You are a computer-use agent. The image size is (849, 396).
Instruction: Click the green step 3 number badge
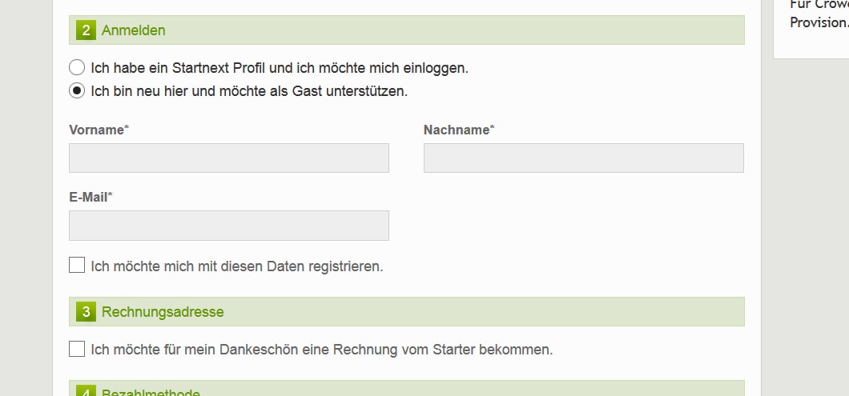[86, 312]
